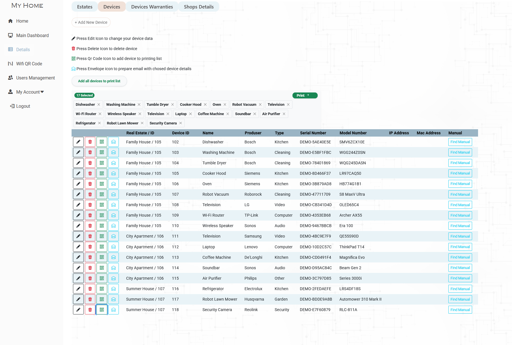Viewport: 512px width, 345px height.
Task: Add Laptop QR code to printing list
Action: pos(102,247)
